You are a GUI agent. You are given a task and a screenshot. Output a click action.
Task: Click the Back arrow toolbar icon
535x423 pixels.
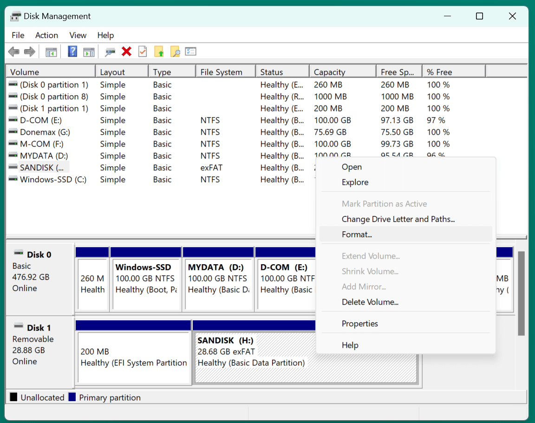coord(13,52)
